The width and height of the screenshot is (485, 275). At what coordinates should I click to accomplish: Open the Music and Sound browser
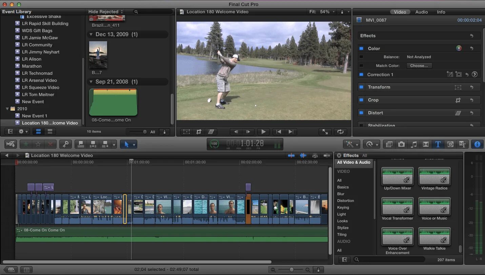tap(414, 144)
